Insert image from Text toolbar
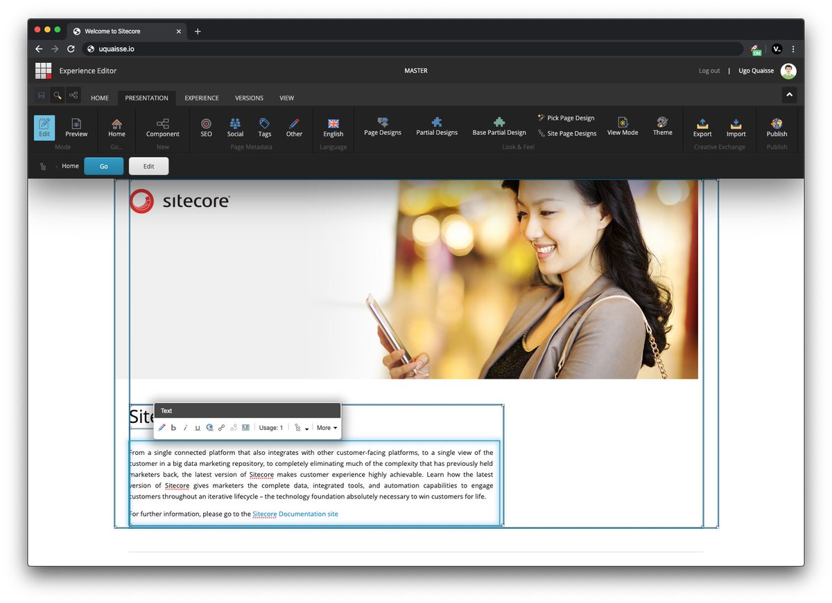This screenshot has width=832, height=603. tap(245, 428)
